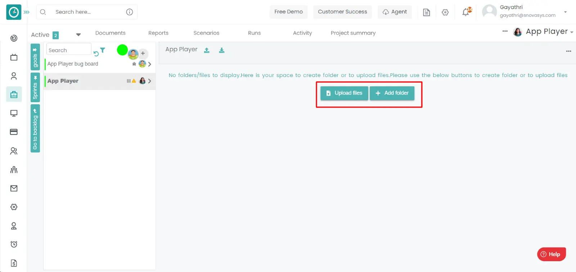This screenshot has width=576, height=272.
Task: Expand sidebar with double-chevron arrows
Action: coord(27,12)
